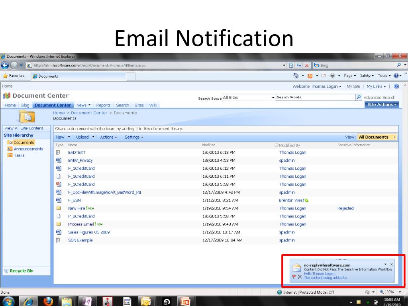Click the search magnifier beside Search Words
Screen dimensions: 408x306
point(359,97)
